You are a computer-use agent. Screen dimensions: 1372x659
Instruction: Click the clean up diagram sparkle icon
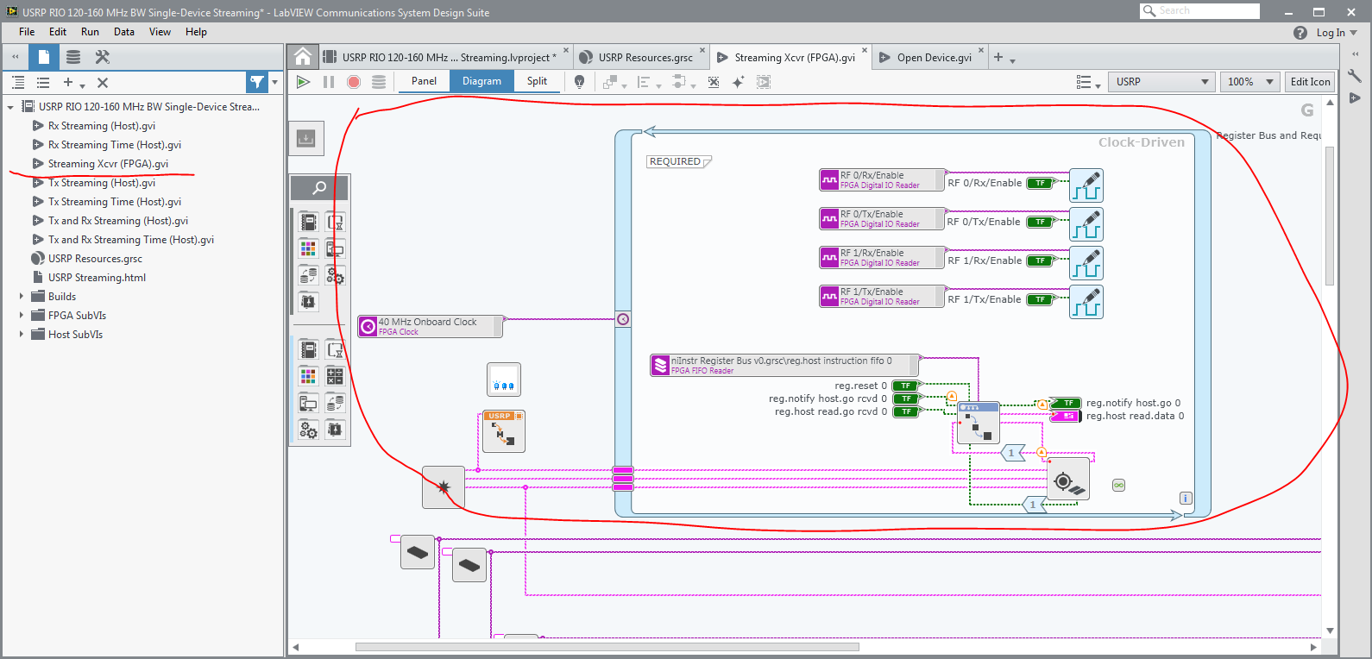click(738, 82)
